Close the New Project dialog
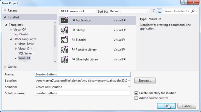The height and width of the screenshot is (112, 201). coord(193,2)
